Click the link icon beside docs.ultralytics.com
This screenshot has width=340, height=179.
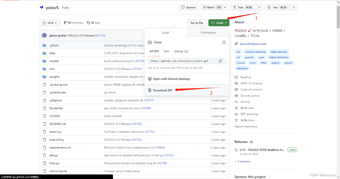coord(236,44)
